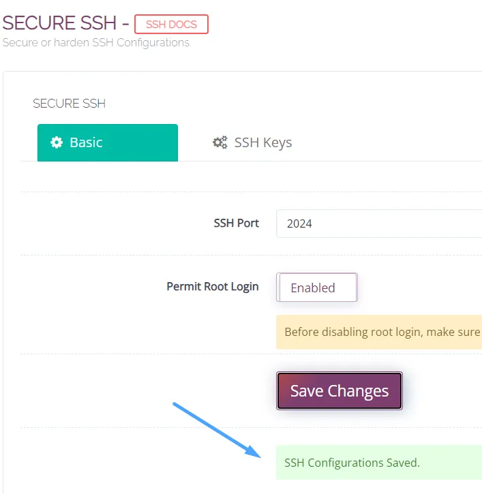Image resolution: width=482 pixels, height=494 pixels.
Task: Focus the SSH Port input field
Action: (x=378, y=223)
